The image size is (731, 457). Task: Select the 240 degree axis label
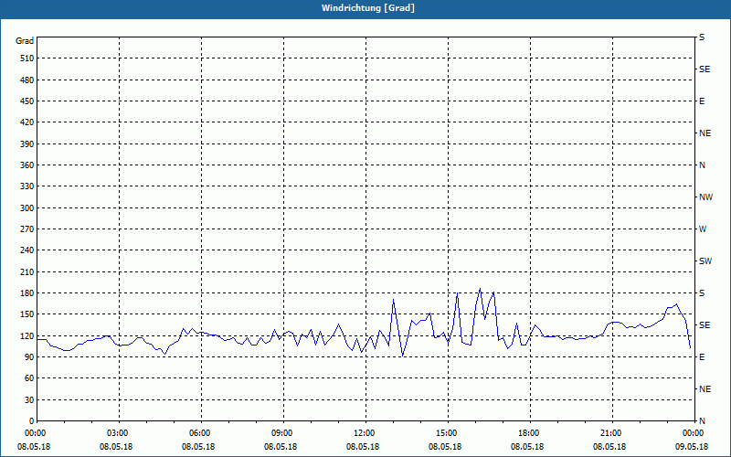coord(26,250)
